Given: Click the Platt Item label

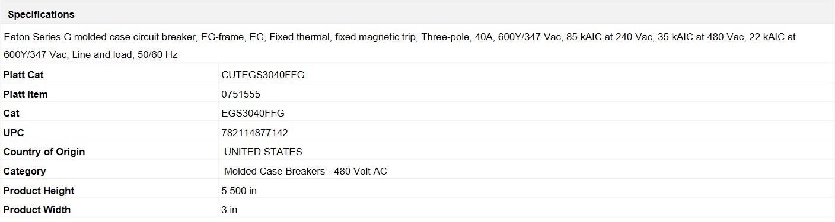Looking at the screenshot, I should 26,94.
